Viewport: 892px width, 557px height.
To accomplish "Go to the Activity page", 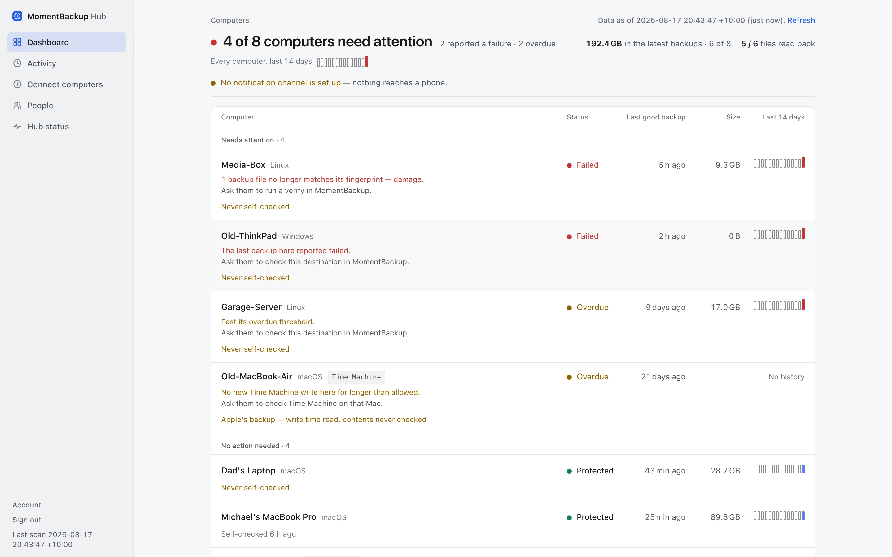I will click(x=66, y=63).
